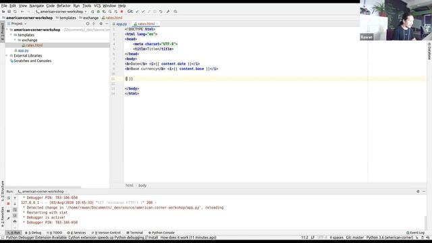432x243 pixels.
Task: Open the Version Control tool window
Action: point(106,233)
